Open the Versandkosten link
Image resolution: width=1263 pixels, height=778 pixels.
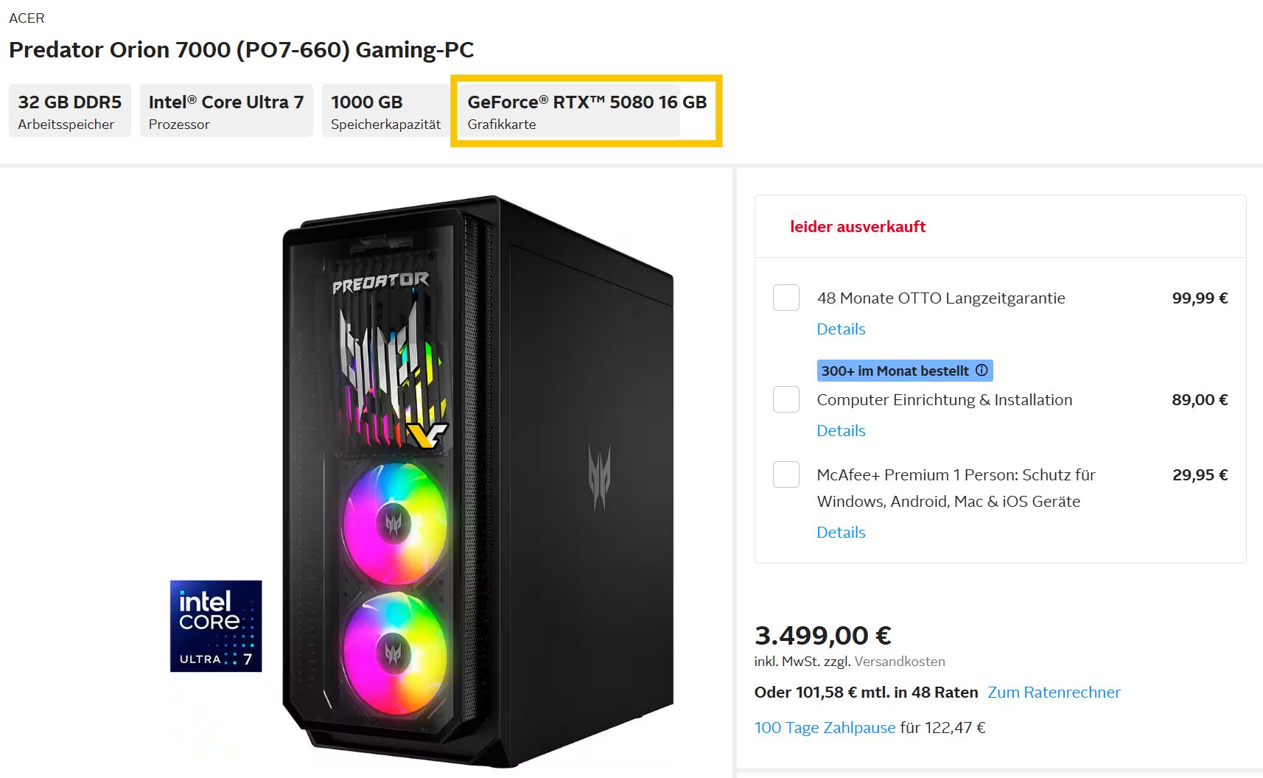pos(899,661)
